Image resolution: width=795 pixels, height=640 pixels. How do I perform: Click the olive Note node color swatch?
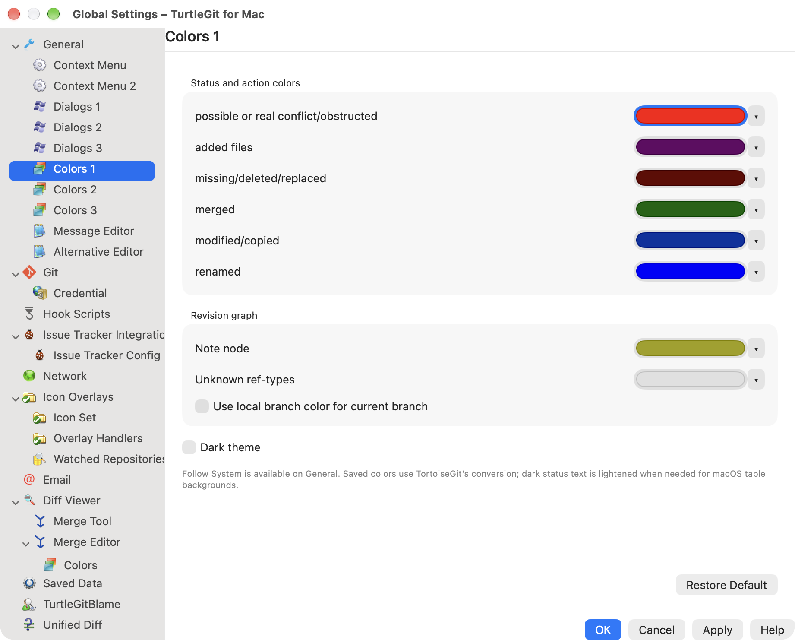point(690,348)
